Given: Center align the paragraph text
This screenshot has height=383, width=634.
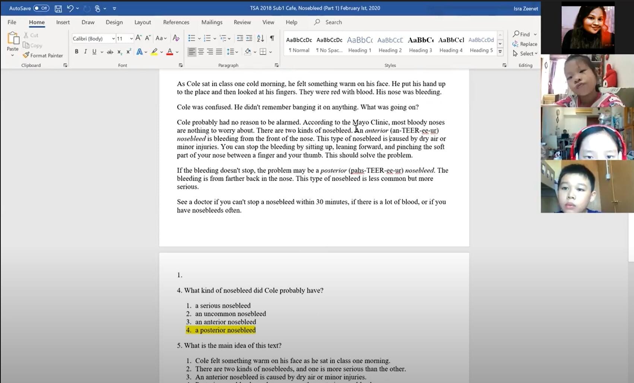Looking at the screenshot, I should click(x=201, y=52).
